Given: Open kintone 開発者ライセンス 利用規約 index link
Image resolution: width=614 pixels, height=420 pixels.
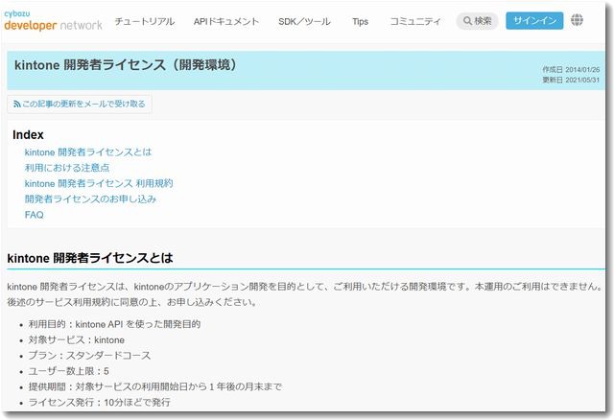Looking at the screenshot, I should click(x=99, y=183).
